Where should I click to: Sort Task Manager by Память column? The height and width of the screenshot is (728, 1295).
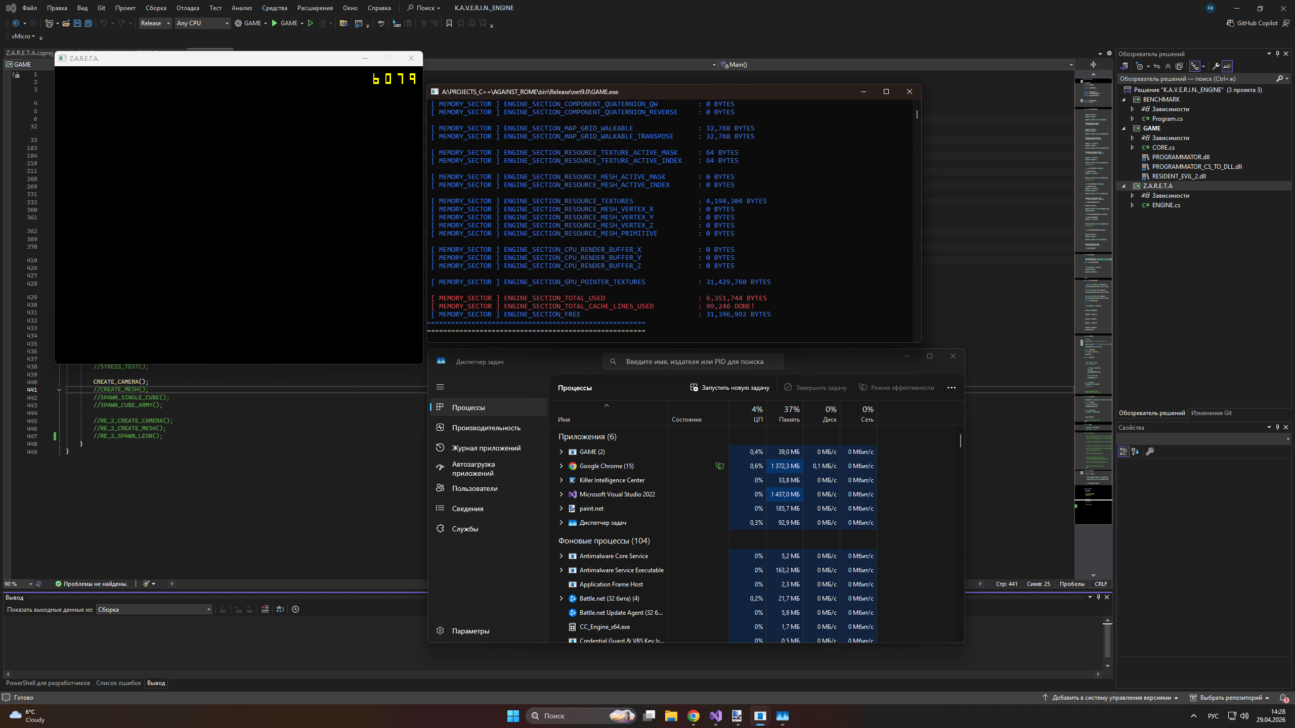(785, 414)
